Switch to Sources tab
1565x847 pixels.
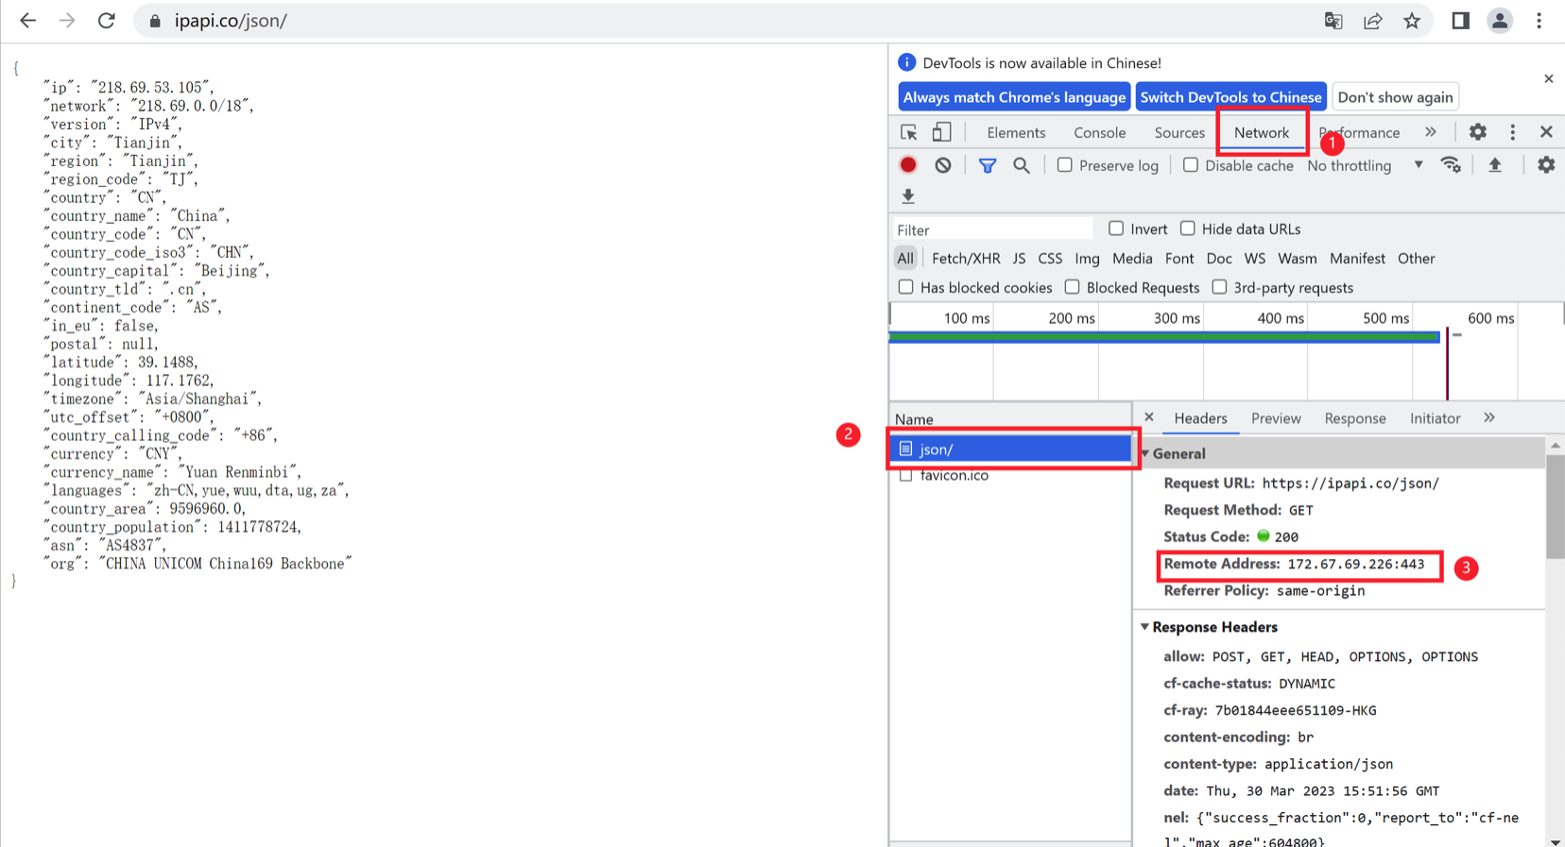pyautogui.click(x=1179, y=132)
